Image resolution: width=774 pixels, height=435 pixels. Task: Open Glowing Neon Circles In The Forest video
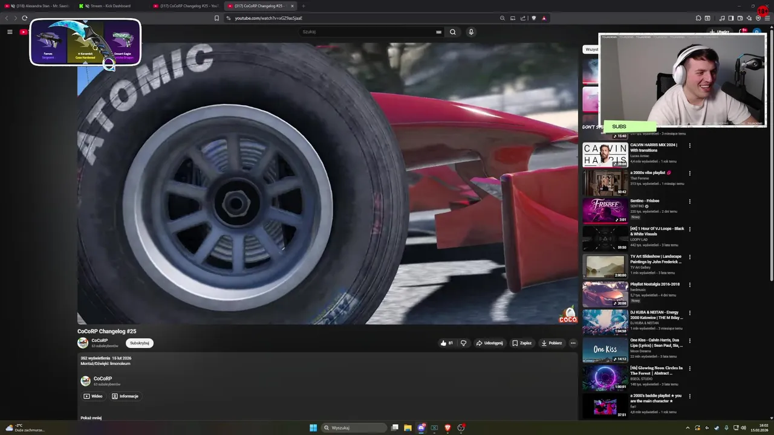click(605, 378)
